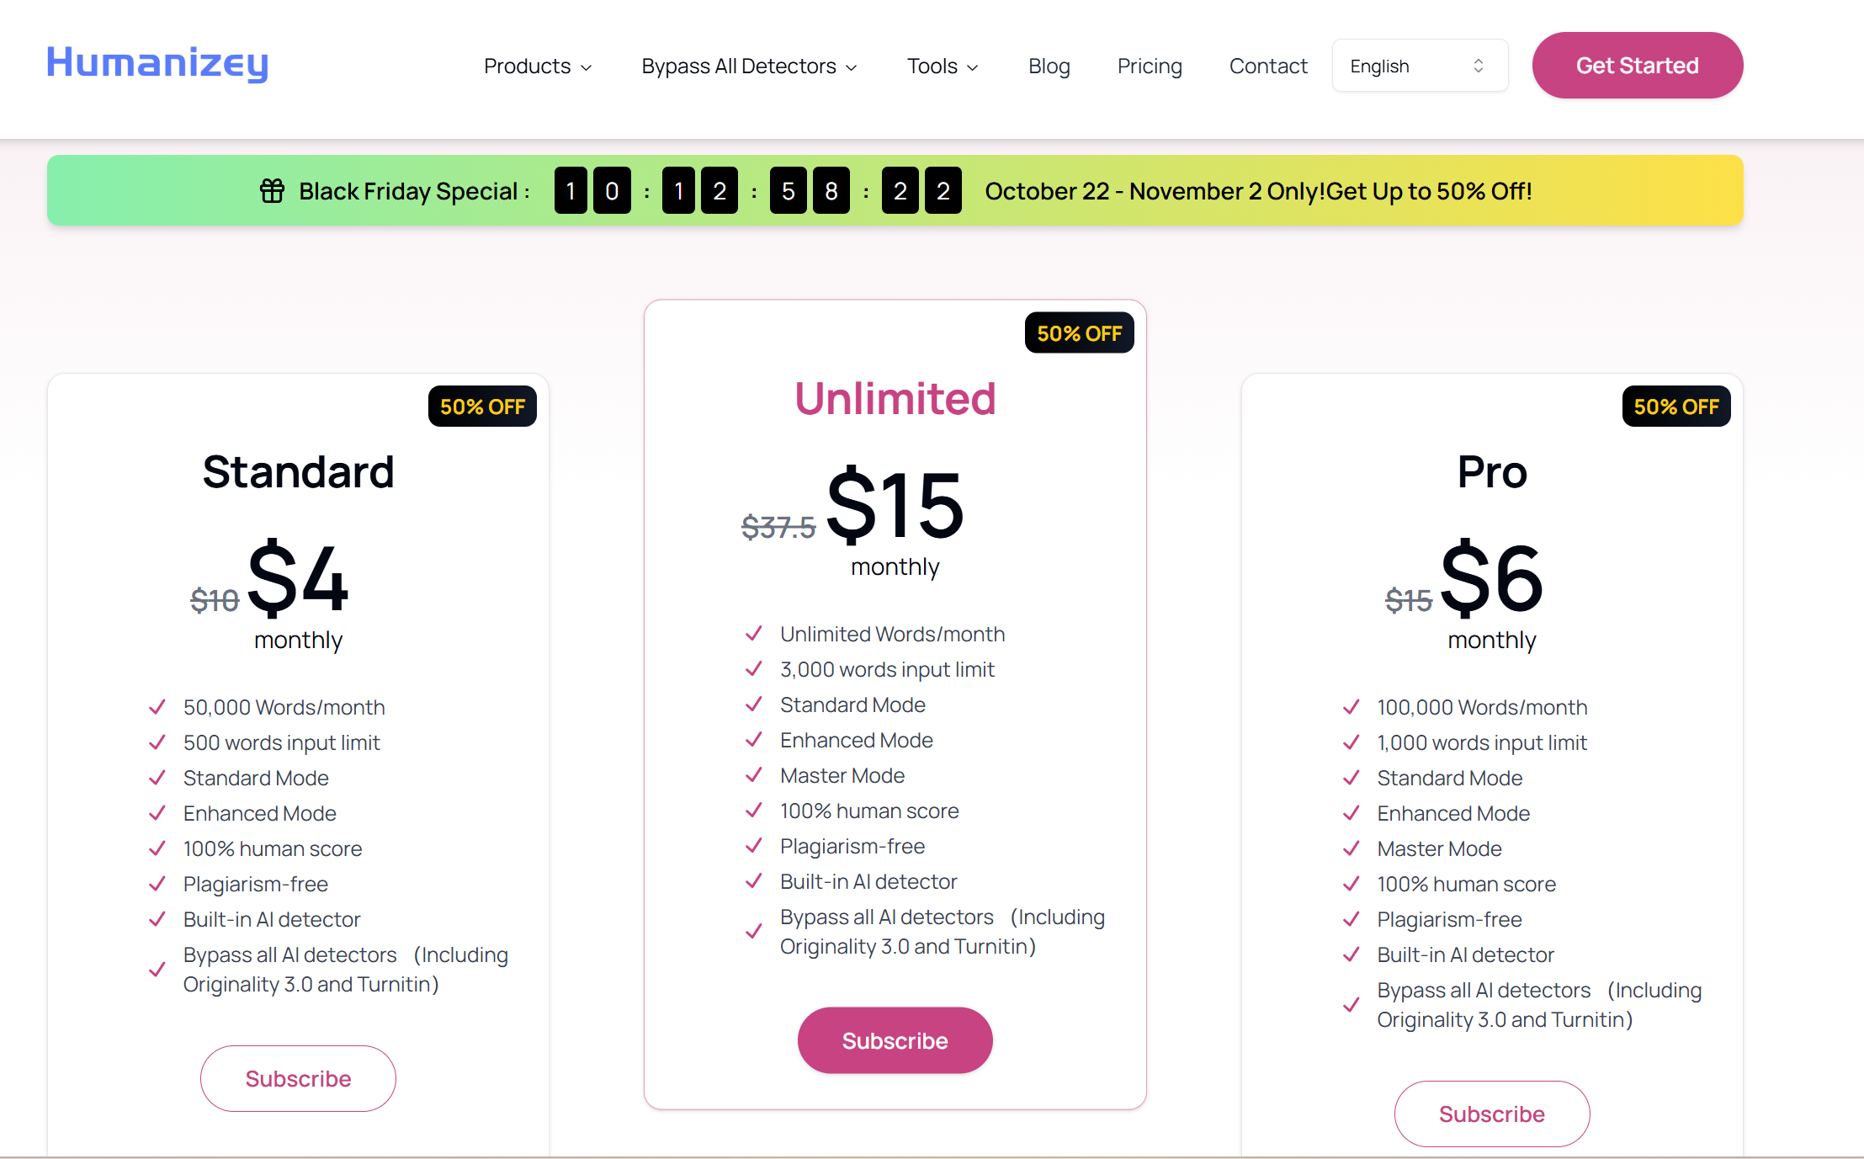Viewport: 1864px width, 1159px height.
Task: Expand the Tools dropdown
Action: point(943,66)
